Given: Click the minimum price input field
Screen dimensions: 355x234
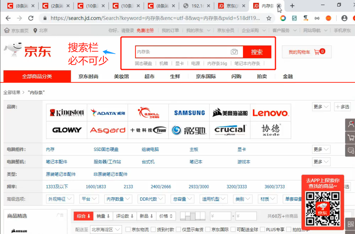Looking at the screenshot, I should click(220, 216).
